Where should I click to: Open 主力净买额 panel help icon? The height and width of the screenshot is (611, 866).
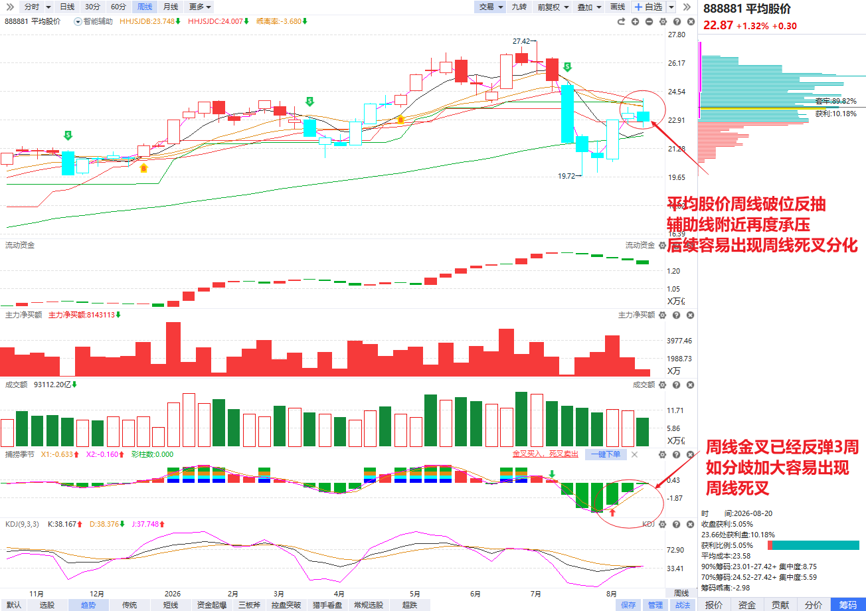coord(675,315)
